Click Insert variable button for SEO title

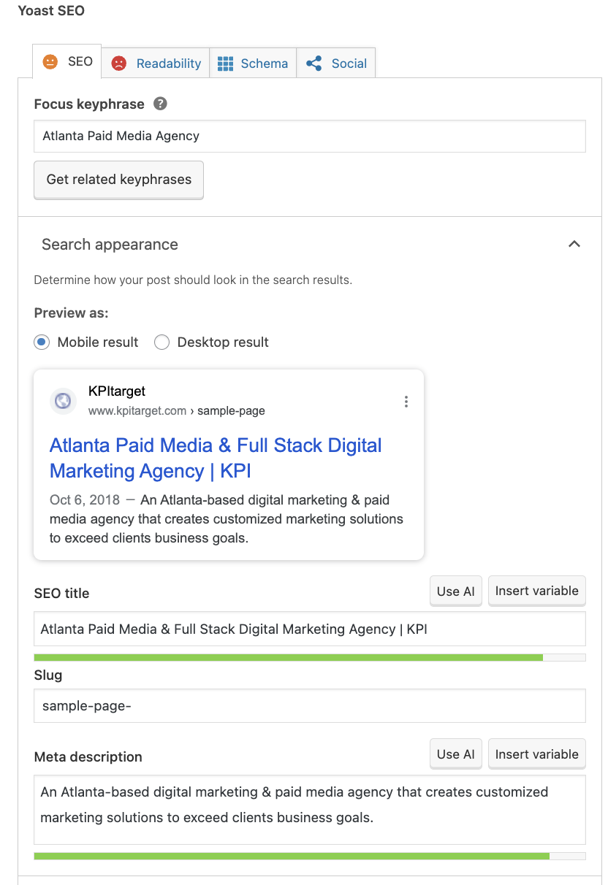tap(537, 591)
